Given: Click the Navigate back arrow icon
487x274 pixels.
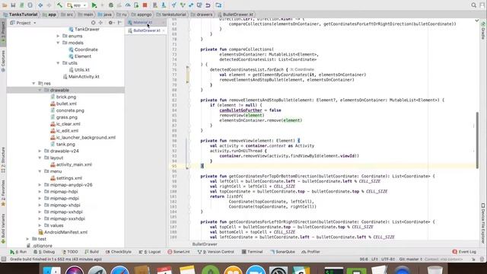Looking at the screenshot, I should click(40, 5).
